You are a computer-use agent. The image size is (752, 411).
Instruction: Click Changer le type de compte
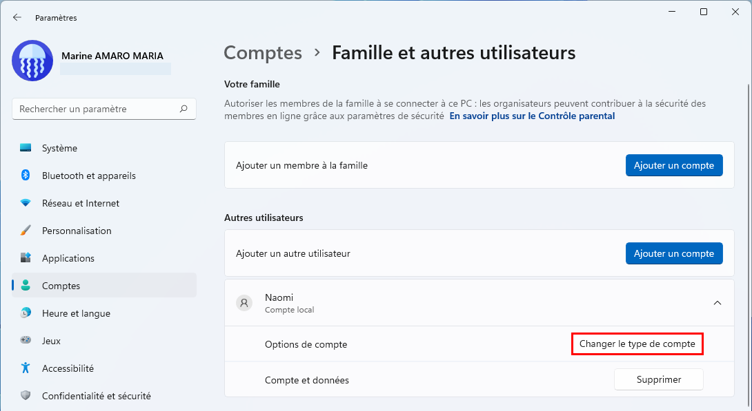pos(637,344)
